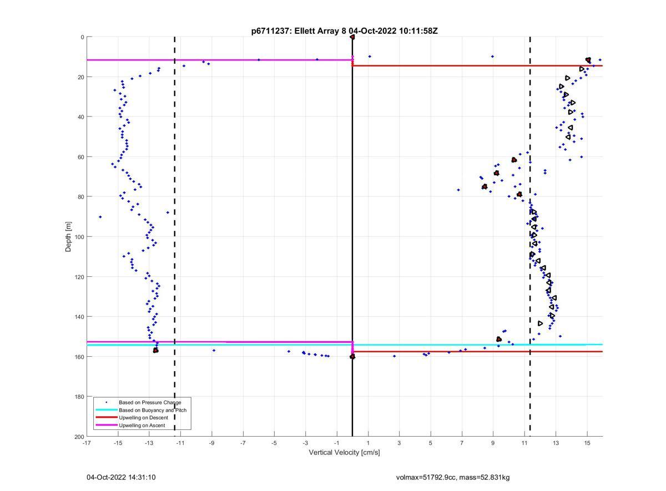
Task: Click the velocity-axis tick label '-9'
Action: tap(211, 443)
